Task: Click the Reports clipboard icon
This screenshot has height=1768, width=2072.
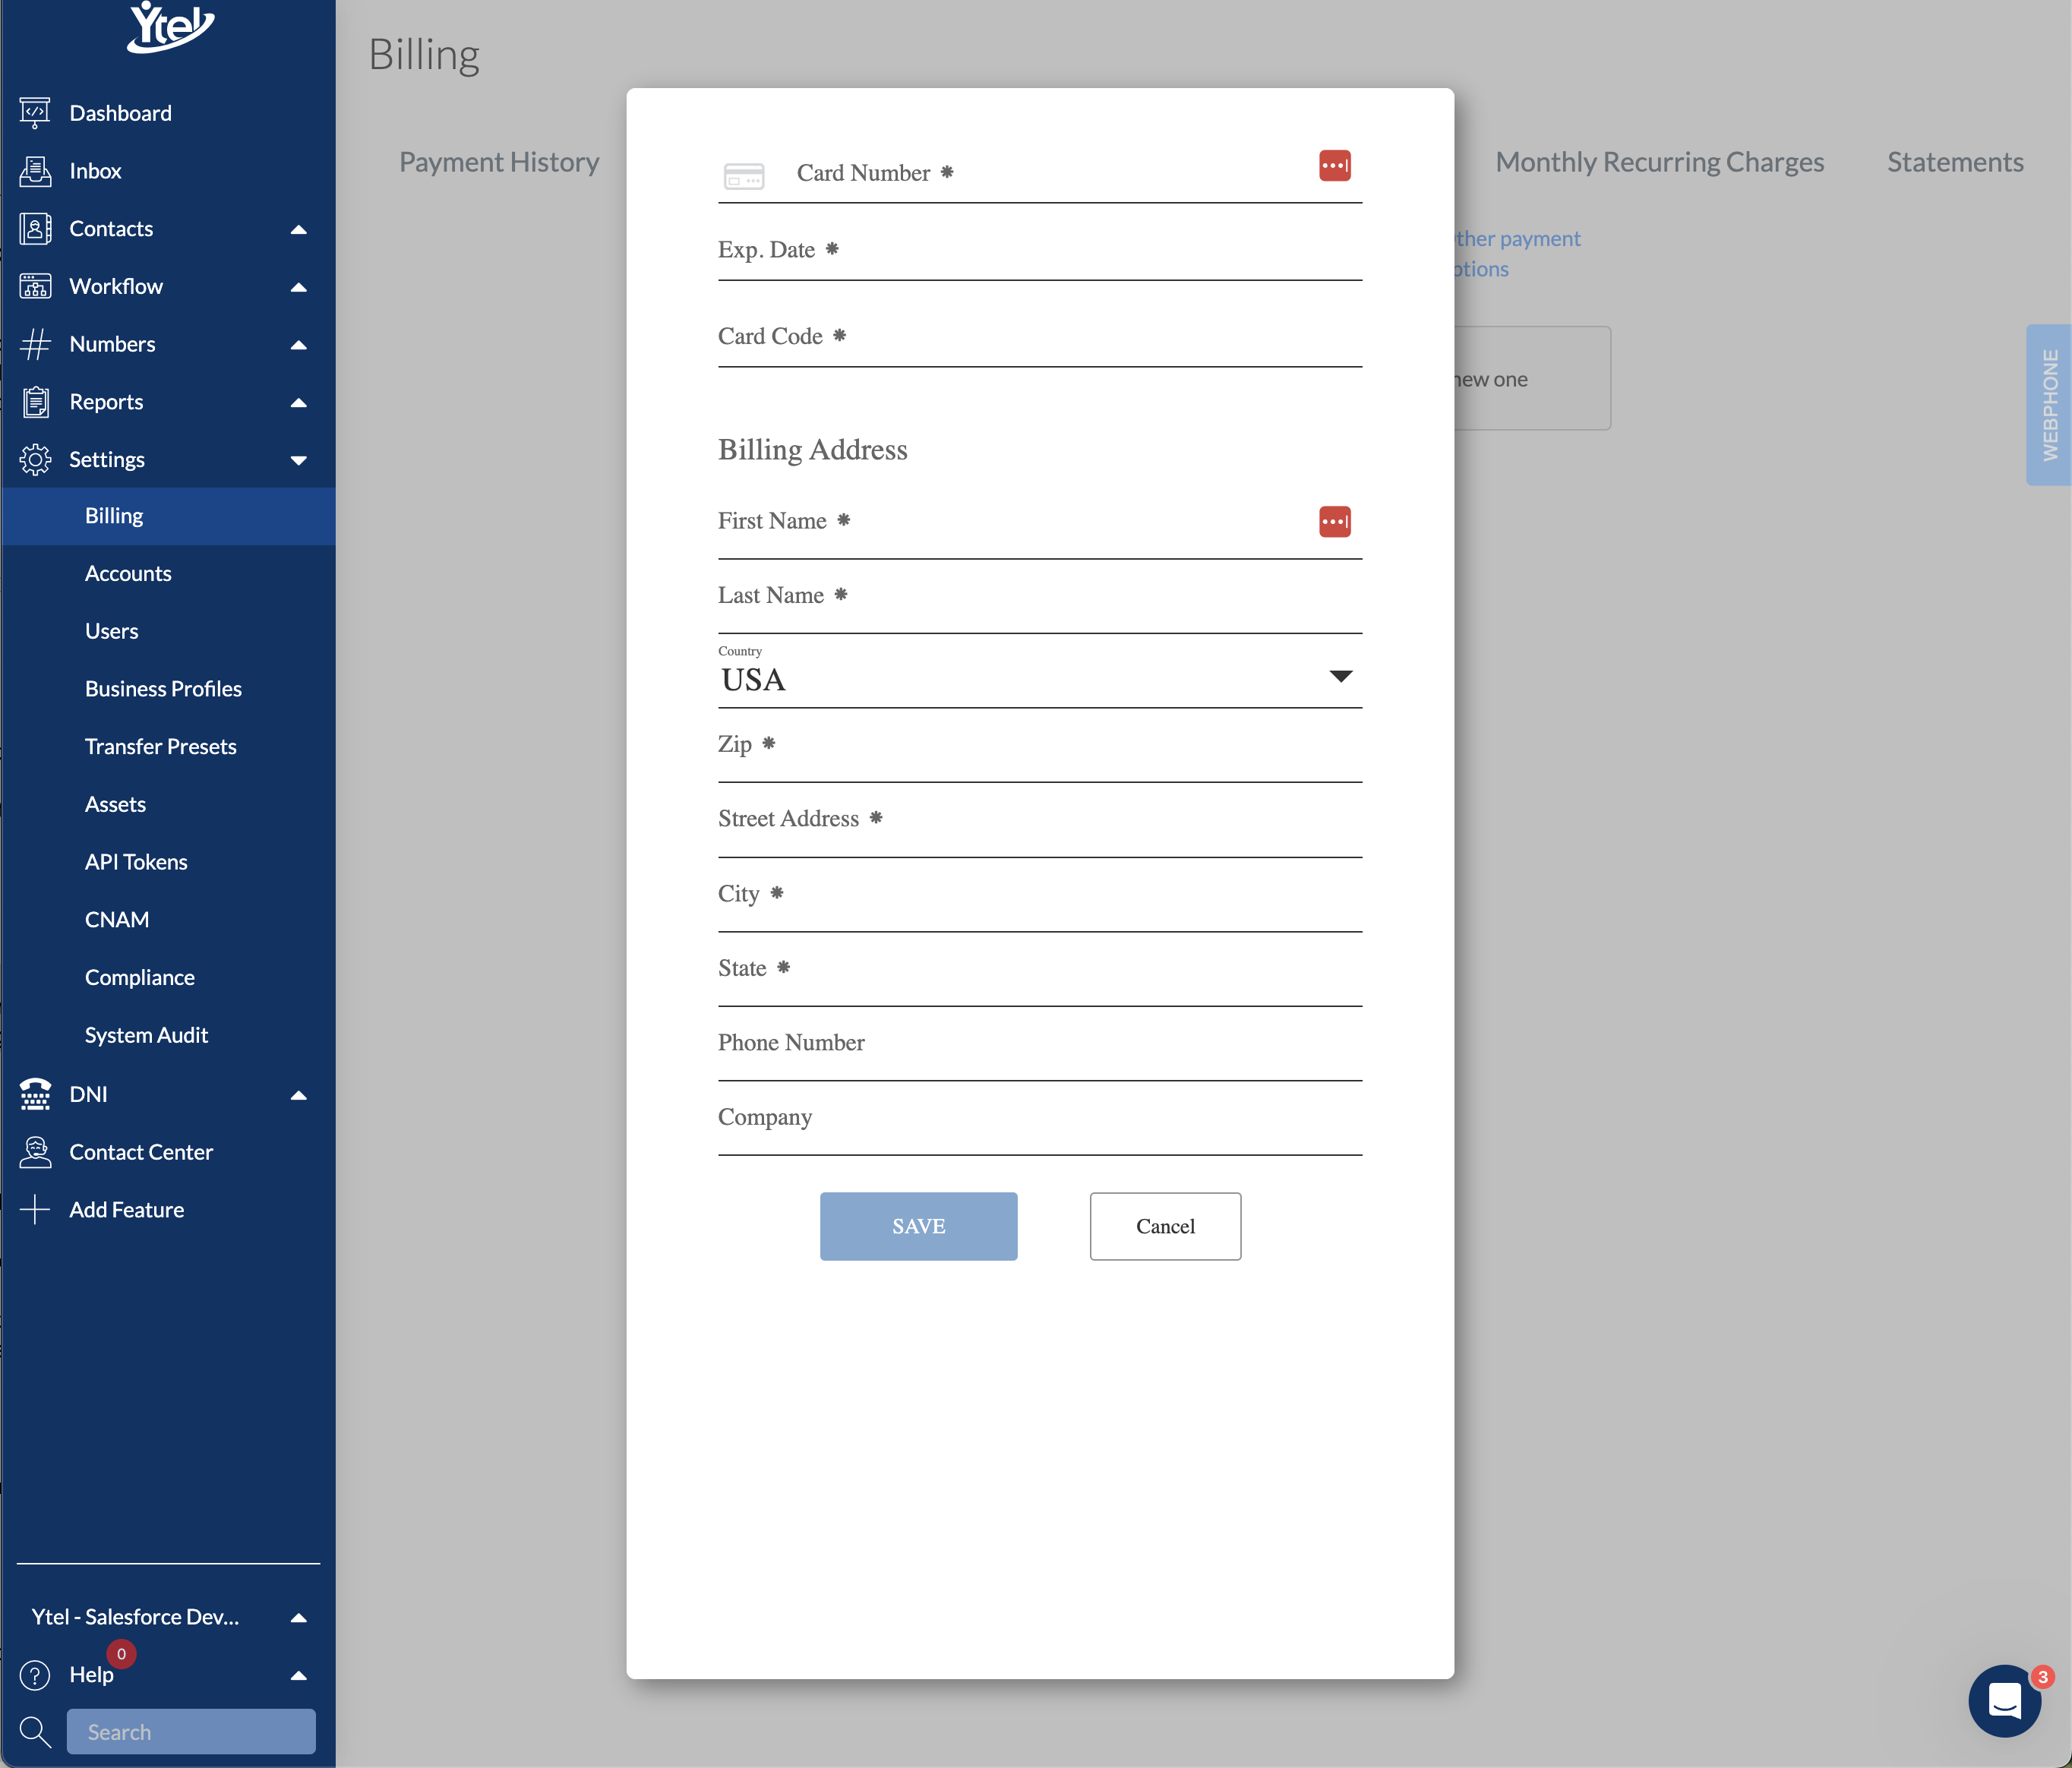Action: (35, 402)
